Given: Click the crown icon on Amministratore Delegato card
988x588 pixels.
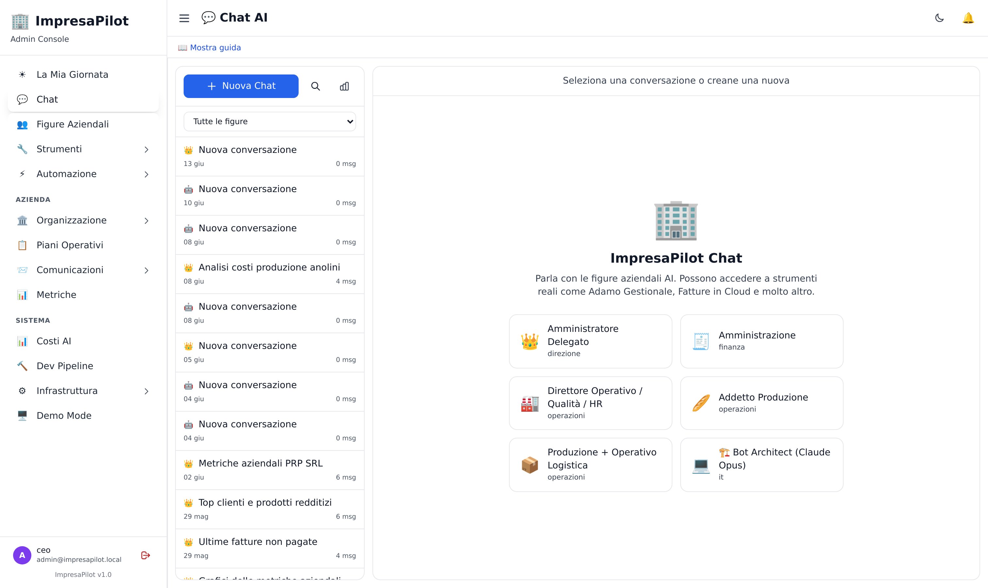Looking at the screenshot, I should tap(530, 342).
